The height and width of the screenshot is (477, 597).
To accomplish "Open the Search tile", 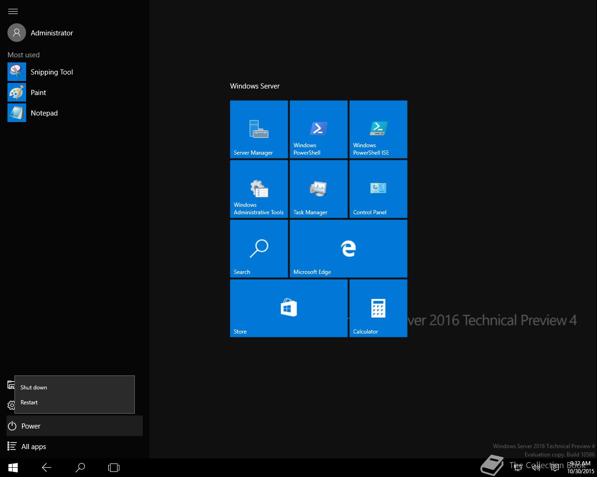I will (x=259, y=249).
